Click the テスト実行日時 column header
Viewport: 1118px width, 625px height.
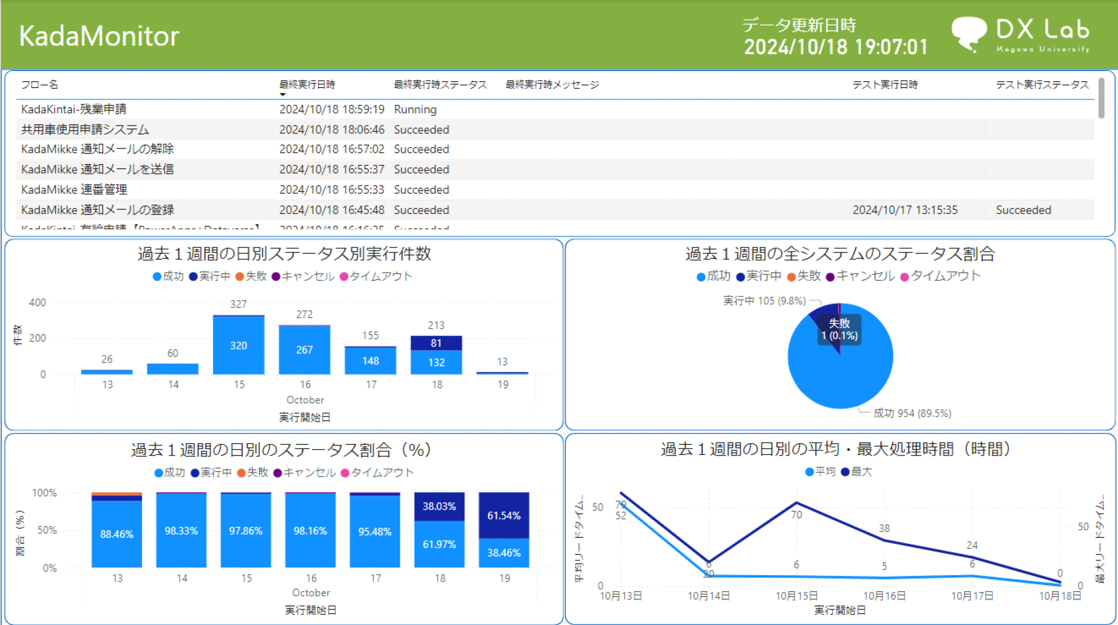pyautogui.click(x=885, y=85)
